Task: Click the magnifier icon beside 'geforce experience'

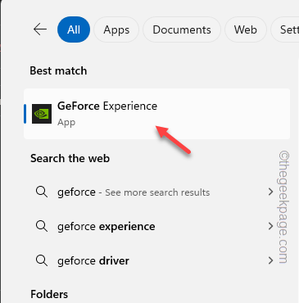Action: pyautogui.click(x=42, y=226)
